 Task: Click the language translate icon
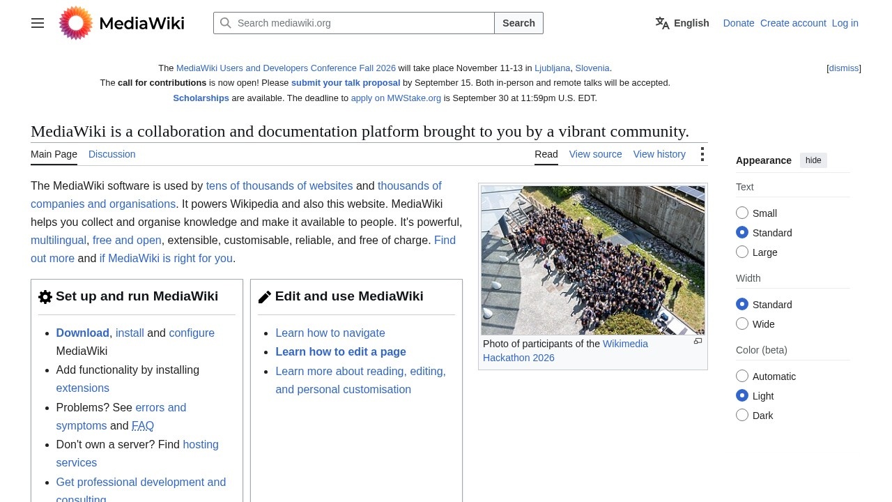click(662, 23)
